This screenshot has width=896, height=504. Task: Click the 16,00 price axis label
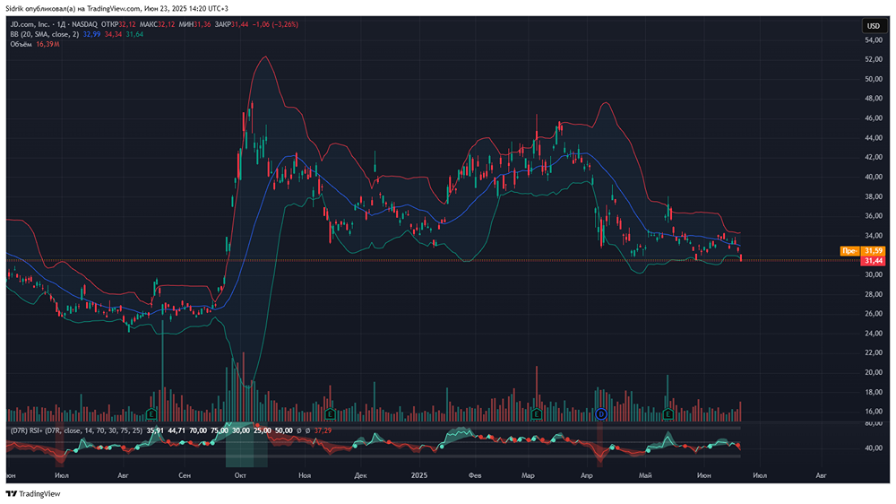tap(874, 412)
